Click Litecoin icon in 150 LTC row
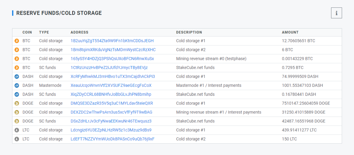 point(17,139)
